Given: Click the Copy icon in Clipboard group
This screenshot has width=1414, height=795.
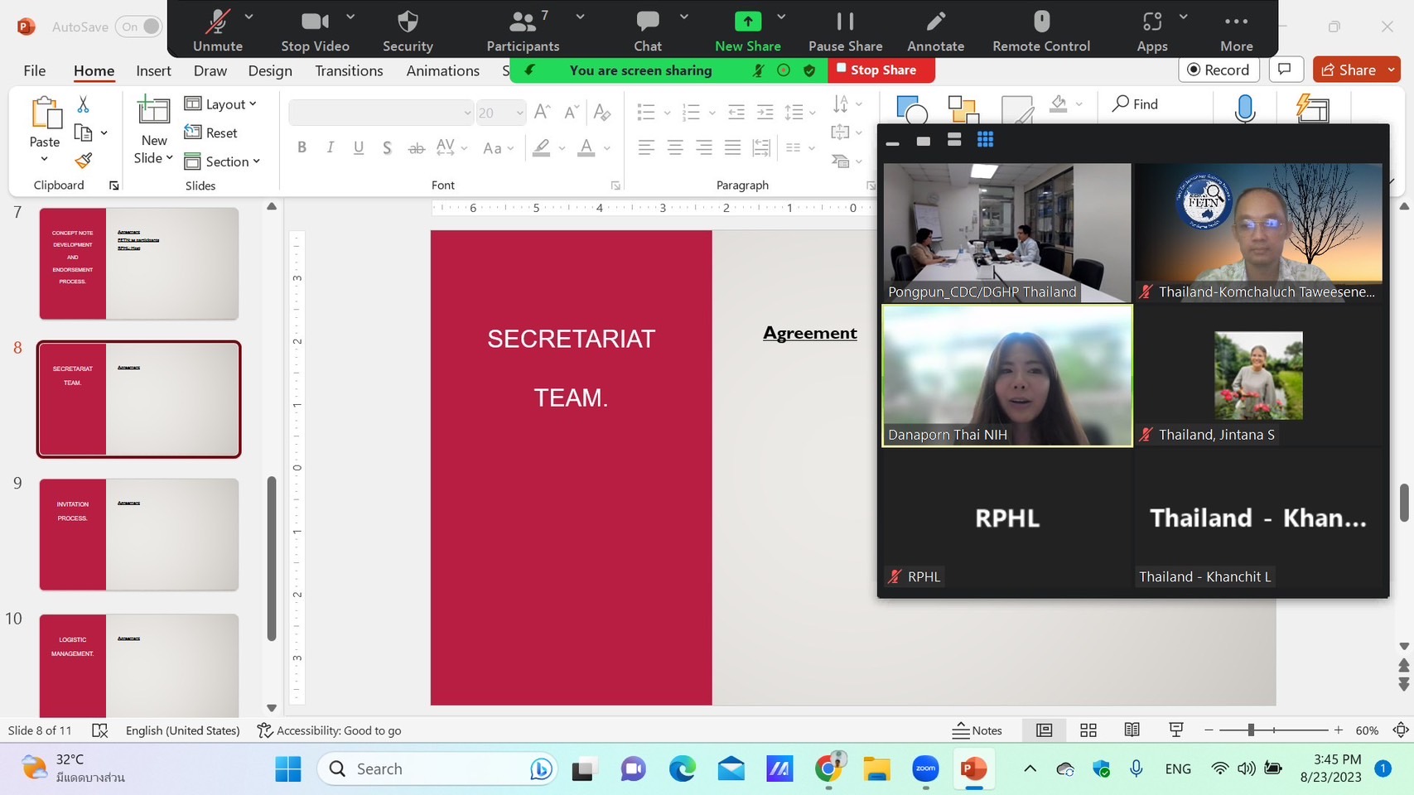Looking at the screenshot, I should (x=83, y=132).
